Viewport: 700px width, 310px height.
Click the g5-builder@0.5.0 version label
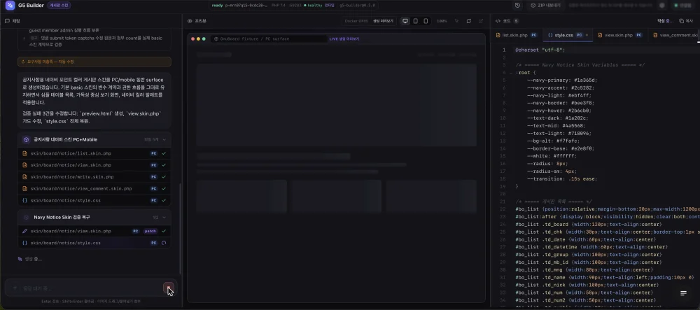click(x=358, y=6)
